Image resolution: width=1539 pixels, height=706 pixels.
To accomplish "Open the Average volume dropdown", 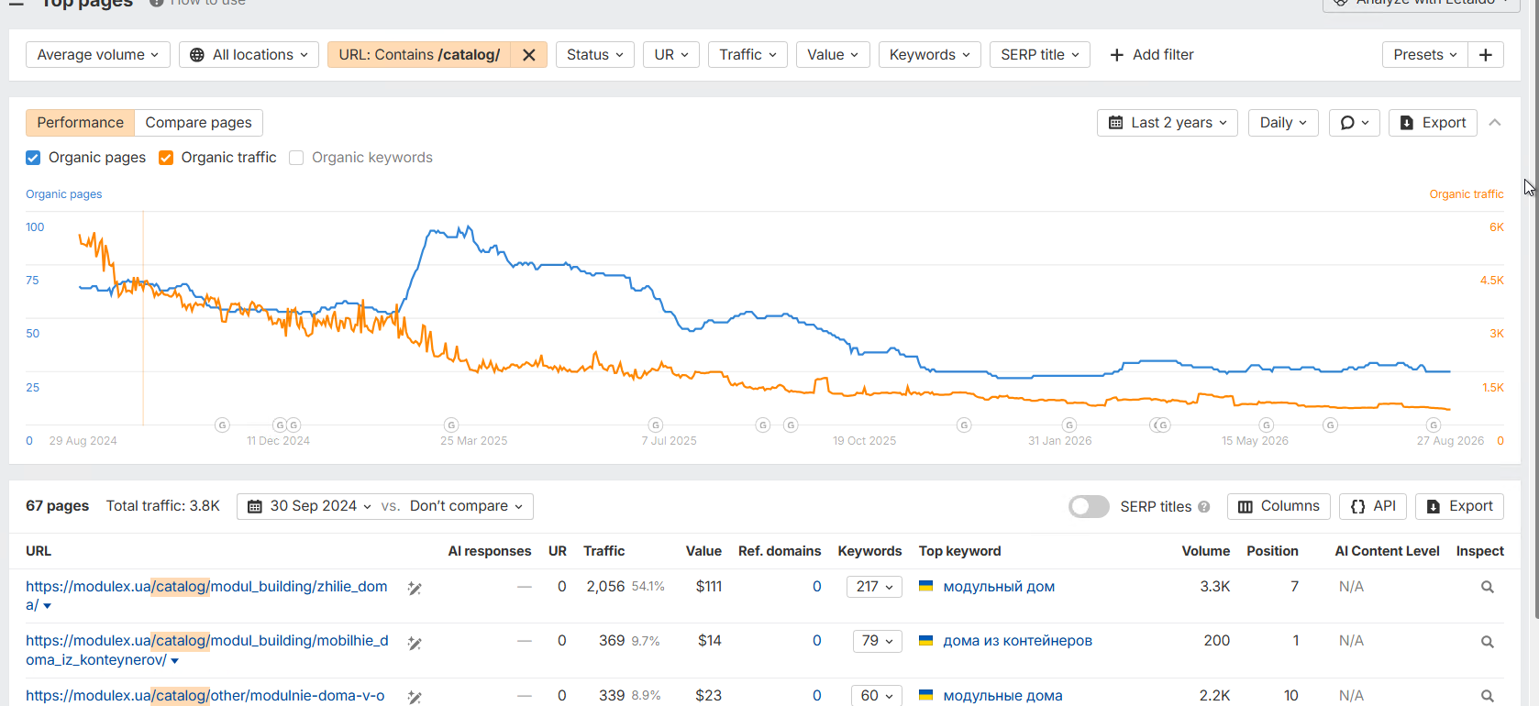I will point(97,55).
